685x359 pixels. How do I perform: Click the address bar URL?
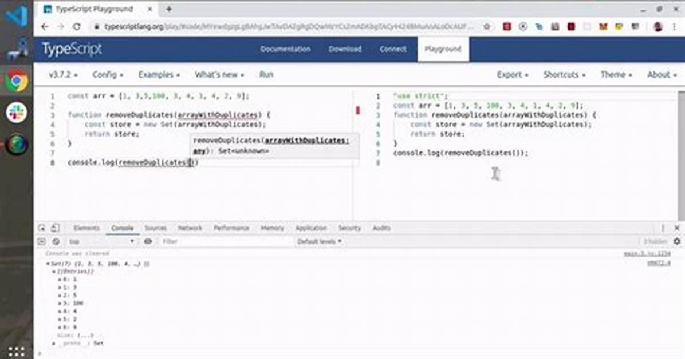click(288, 27)
